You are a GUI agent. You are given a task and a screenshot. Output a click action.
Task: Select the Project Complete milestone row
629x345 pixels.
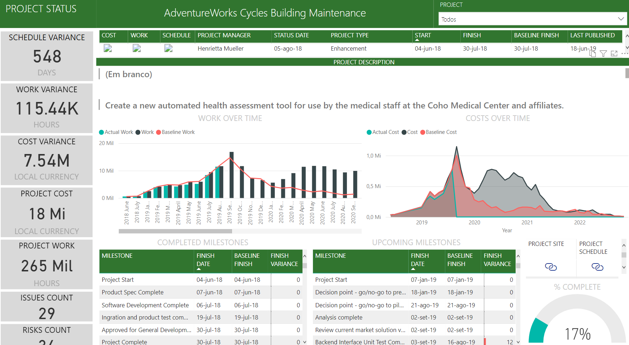pos(201,342)
